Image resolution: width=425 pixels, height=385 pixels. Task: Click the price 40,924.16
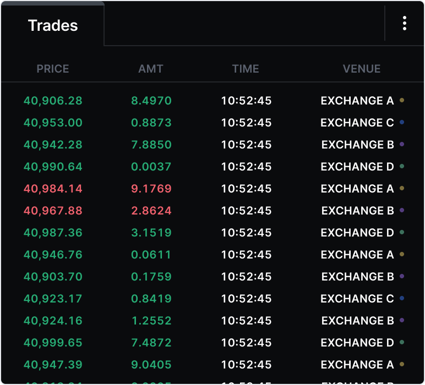point(53,321)
